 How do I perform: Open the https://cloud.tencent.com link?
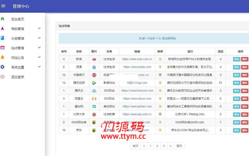(x=137, y=91)
